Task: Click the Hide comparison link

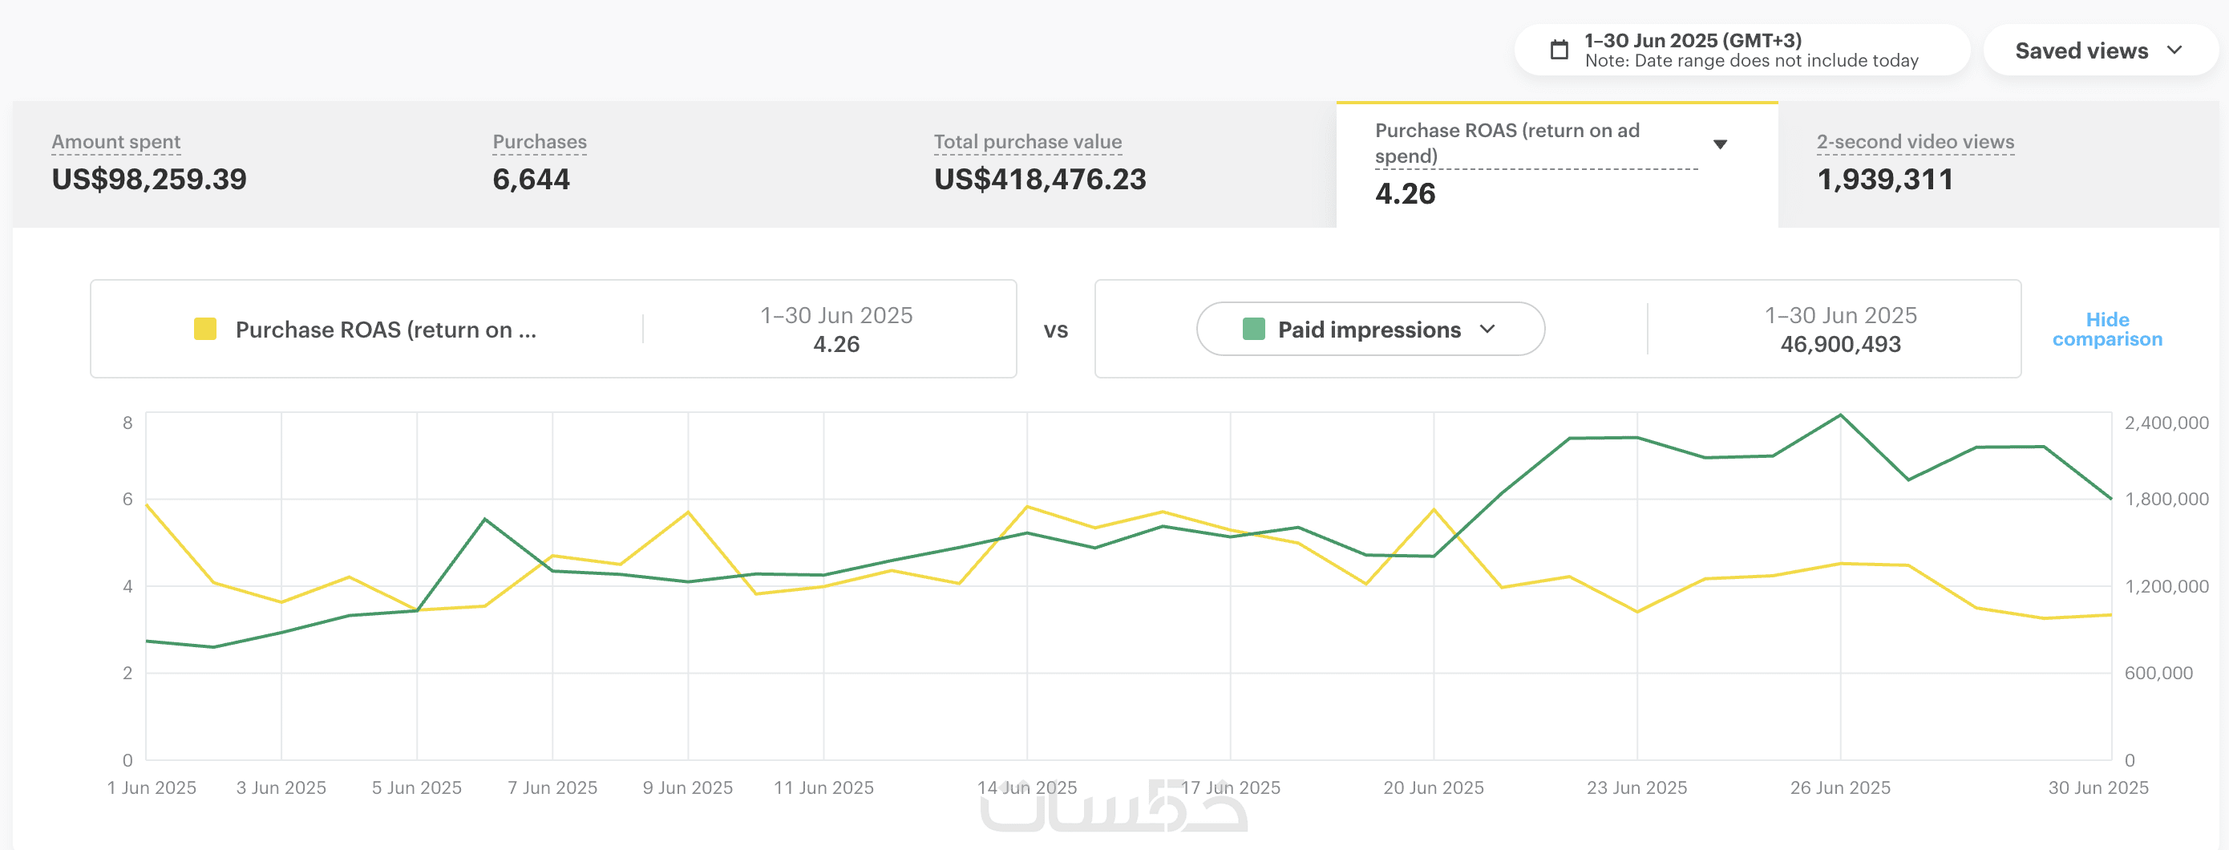Action: (x=2106, y=329)
